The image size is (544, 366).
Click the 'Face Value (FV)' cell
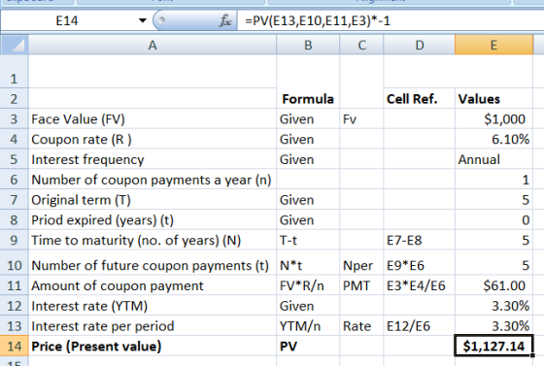click(153, 118)
